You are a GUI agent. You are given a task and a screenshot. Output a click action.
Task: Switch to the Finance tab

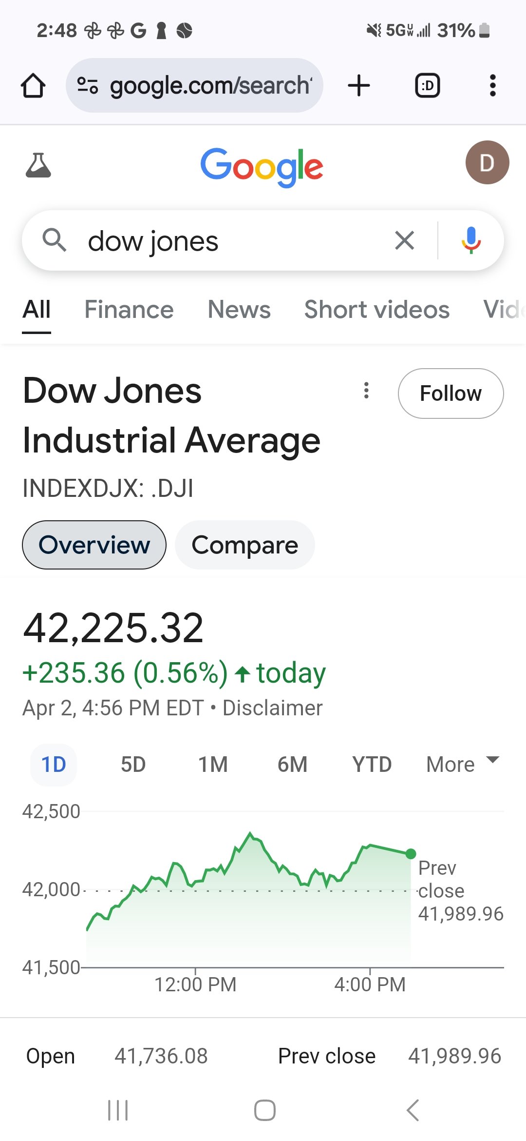(129, 310)
